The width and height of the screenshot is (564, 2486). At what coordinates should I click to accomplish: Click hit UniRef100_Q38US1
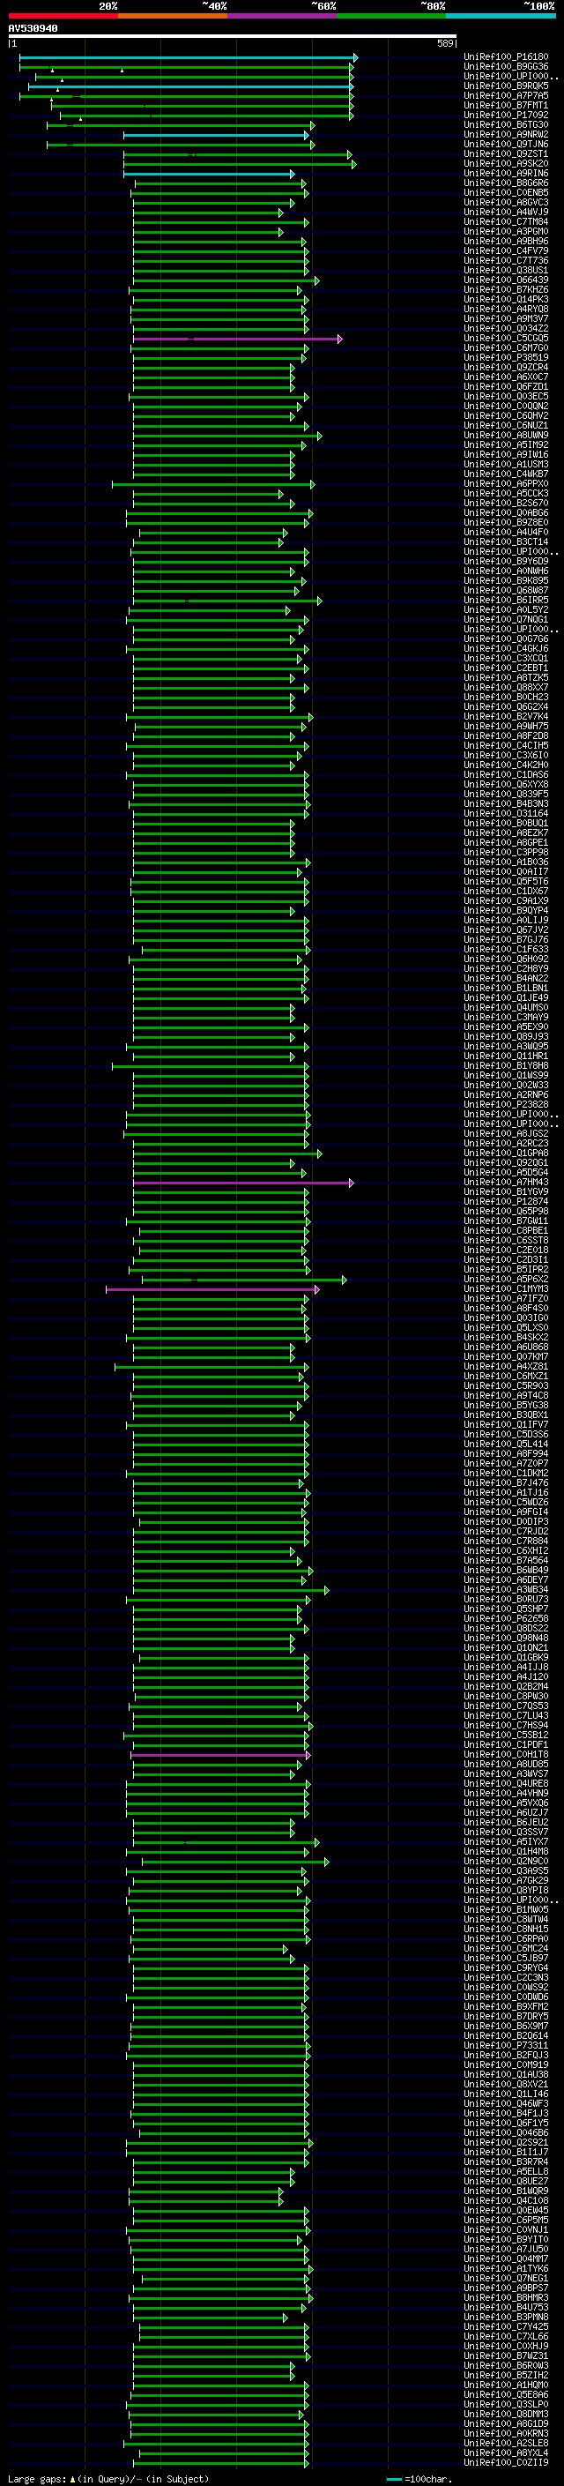pos(506,270)
